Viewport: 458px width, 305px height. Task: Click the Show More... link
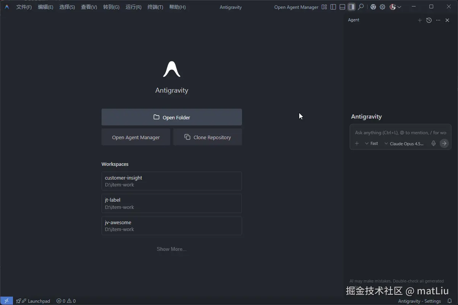tap(172, 249)
